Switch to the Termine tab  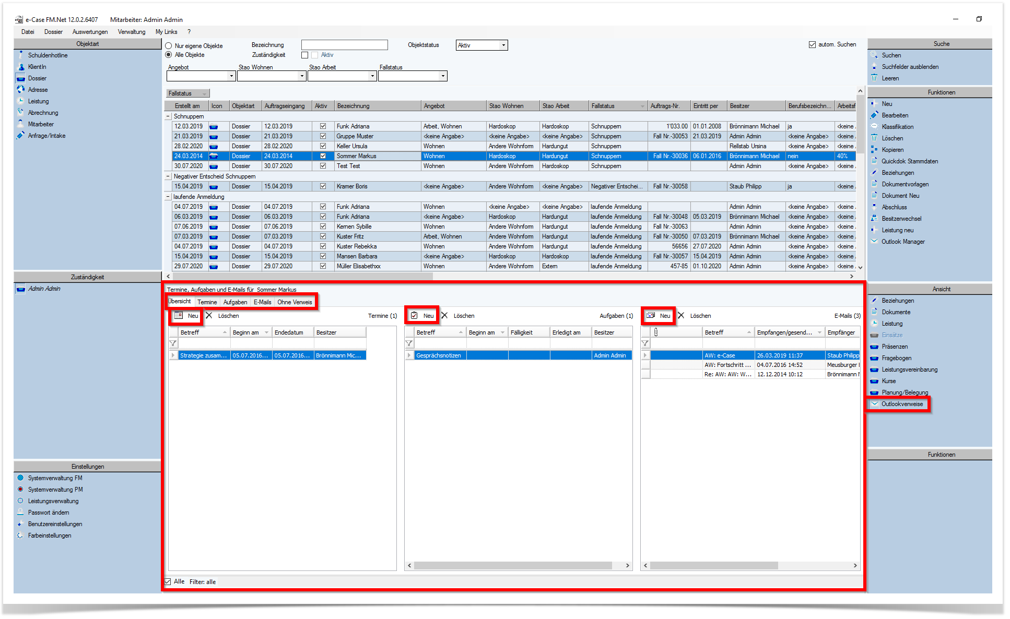[x=207, y=302]
